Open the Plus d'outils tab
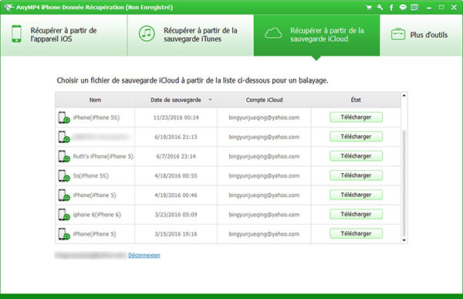 [x=421, y=35]
